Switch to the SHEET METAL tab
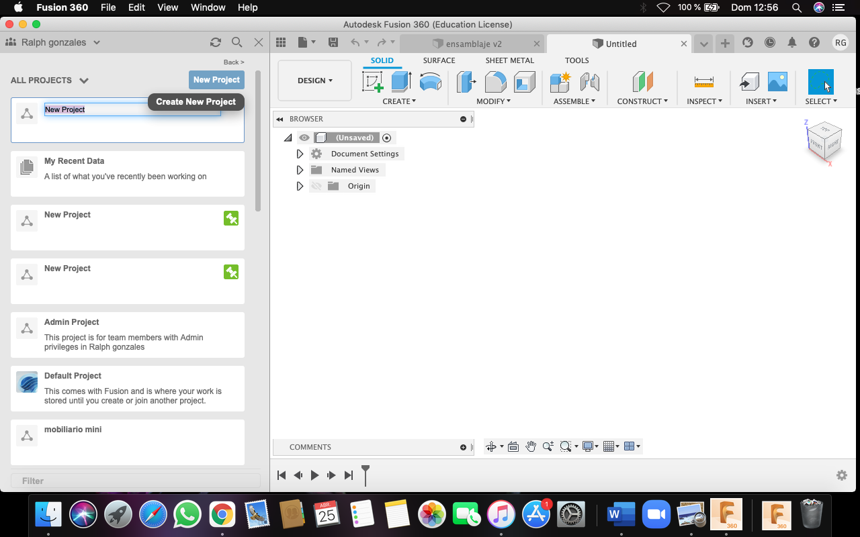Viewport: 860px width, 537px height. click(x=510, y=60)
